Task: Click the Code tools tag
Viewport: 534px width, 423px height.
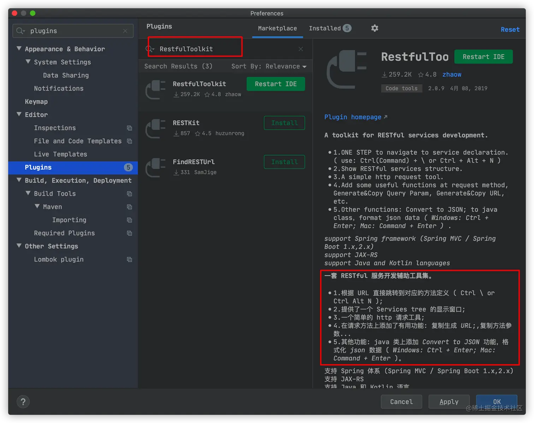Action: pyautogui.click(x=402, y=89)
